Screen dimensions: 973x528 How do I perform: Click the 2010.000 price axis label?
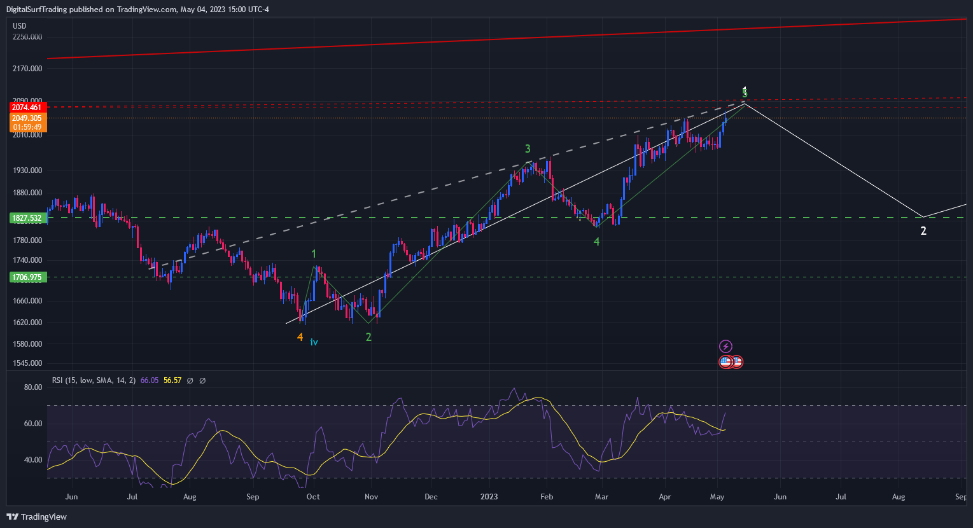[x=27, y=135]
